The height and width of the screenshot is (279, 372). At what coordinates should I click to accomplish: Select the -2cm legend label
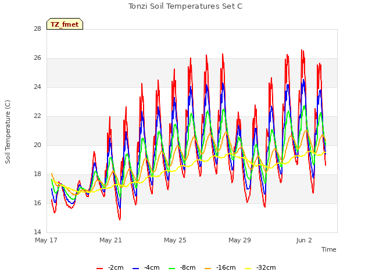pos(116,267)
